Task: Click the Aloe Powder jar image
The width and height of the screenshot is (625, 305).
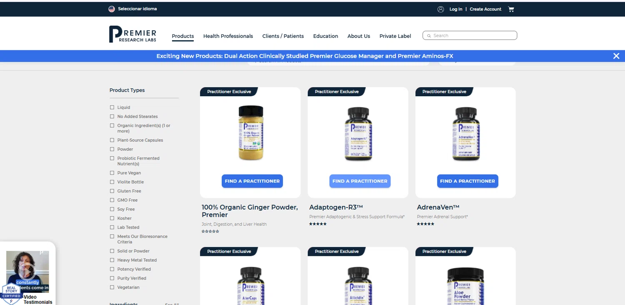Action: coord(465,286)
